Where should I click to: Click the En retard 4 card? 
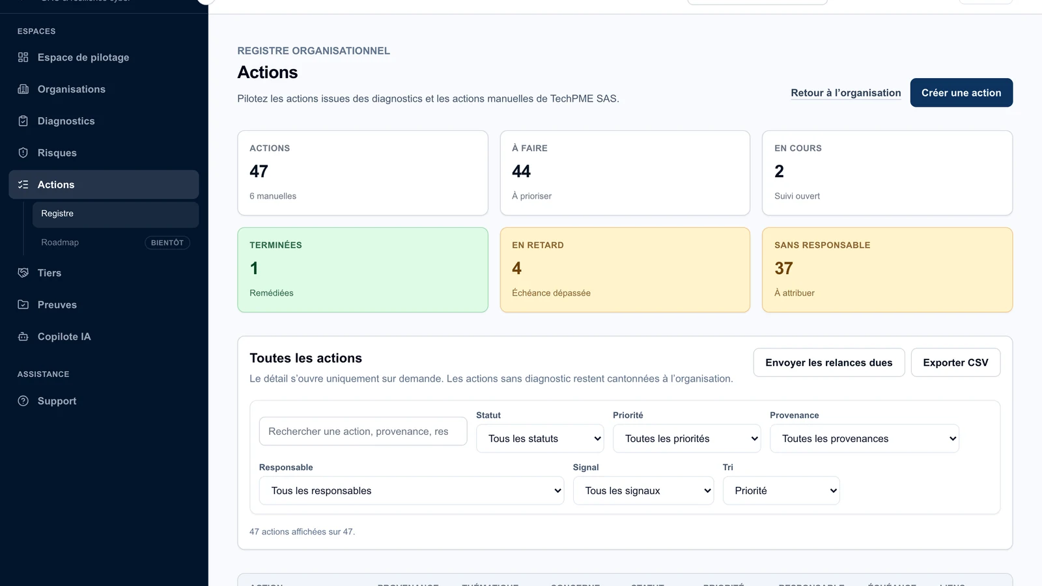click(625, 270)
